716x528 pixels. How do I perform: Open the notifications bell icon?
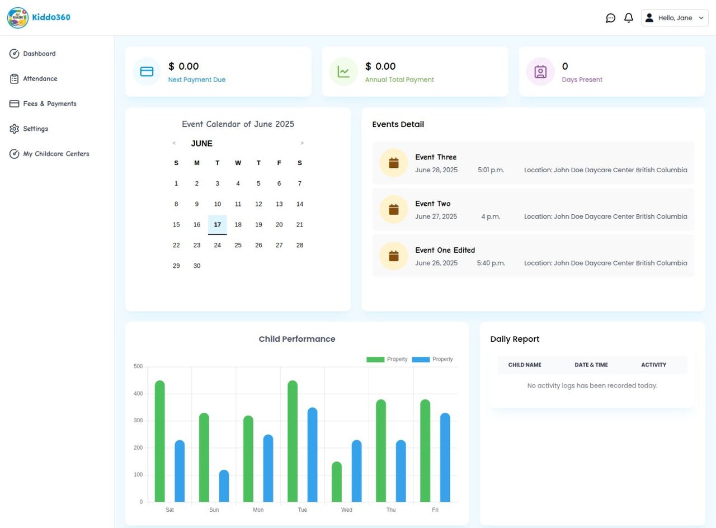pyautogui.click(x=629, y=18)
